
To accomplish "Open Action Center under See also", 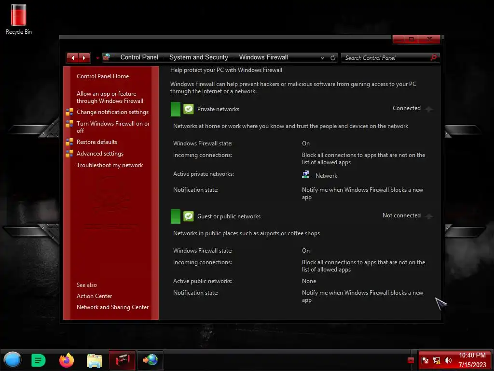I will 94,296.
